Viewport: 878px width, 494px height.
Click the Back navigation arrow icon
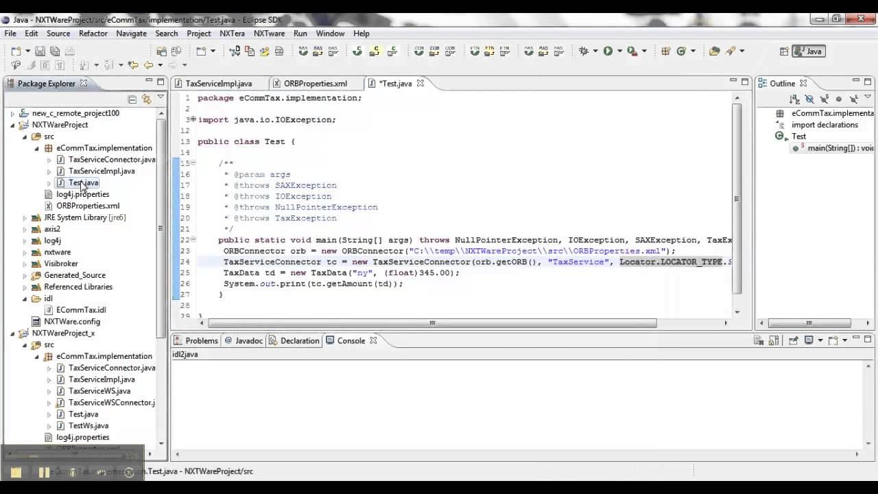pyautogui.click(x=148, y=65)
